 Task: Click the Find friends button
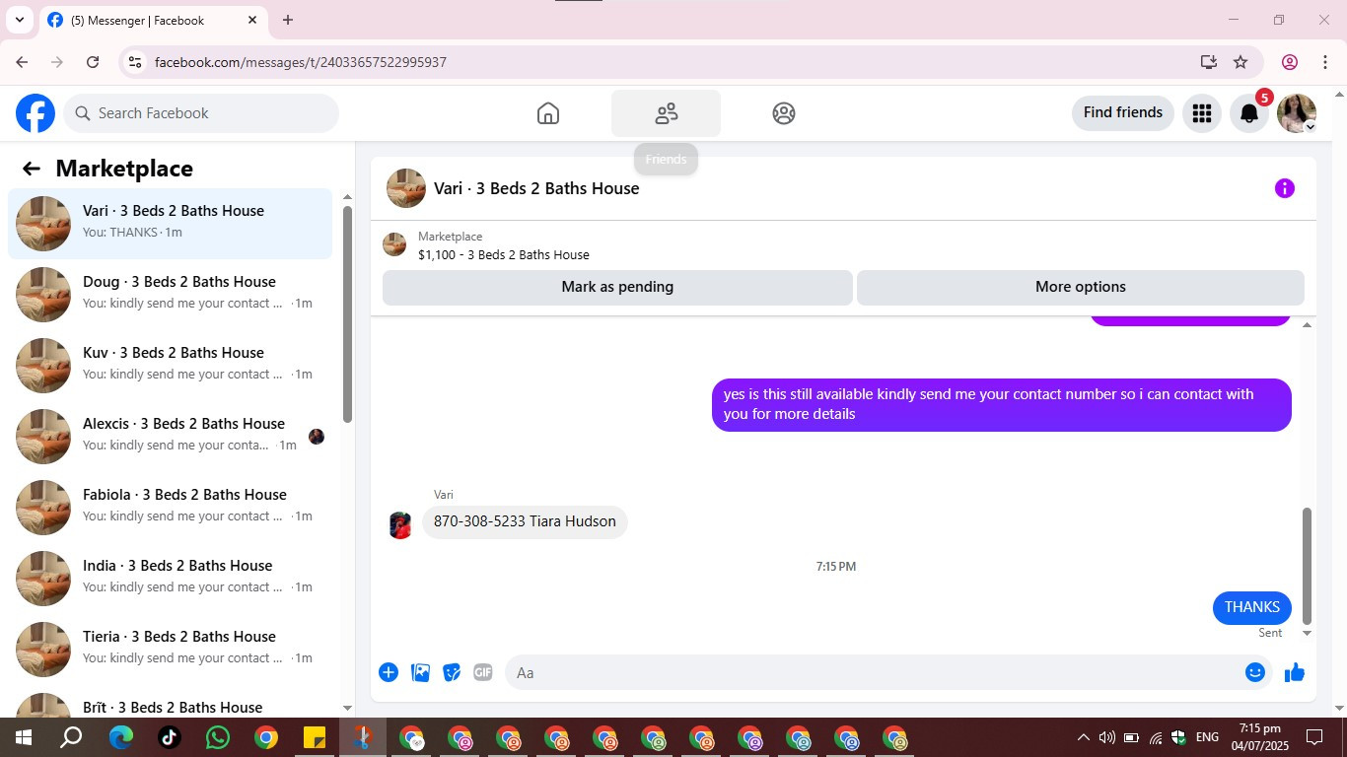click(x=1123, y=113)
